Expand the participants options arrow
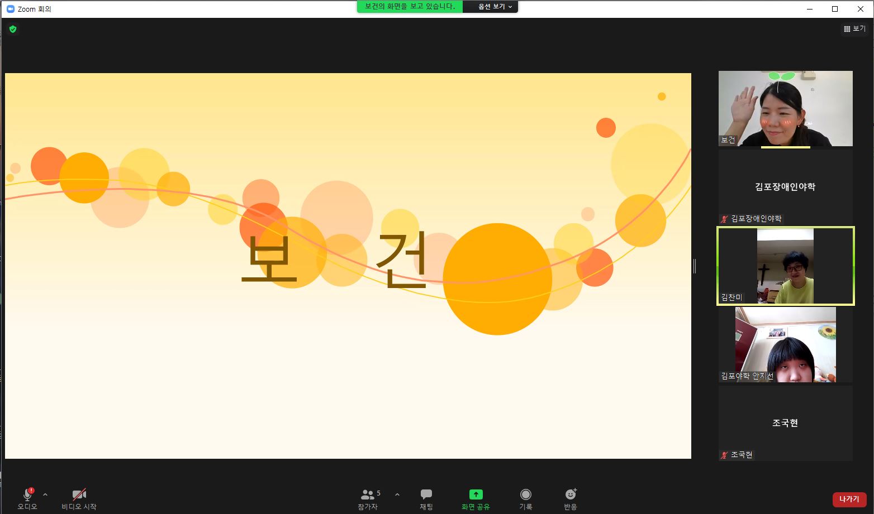The width and height of the screenshot is (874, 514). click(x=397, y=494)
